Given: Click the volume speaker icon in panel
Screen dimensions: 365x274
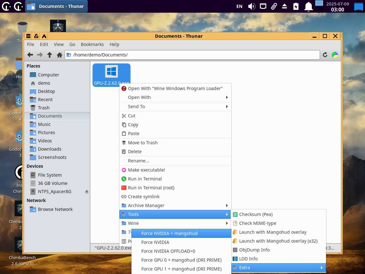Looking at the screenshot, I should 252,6.
